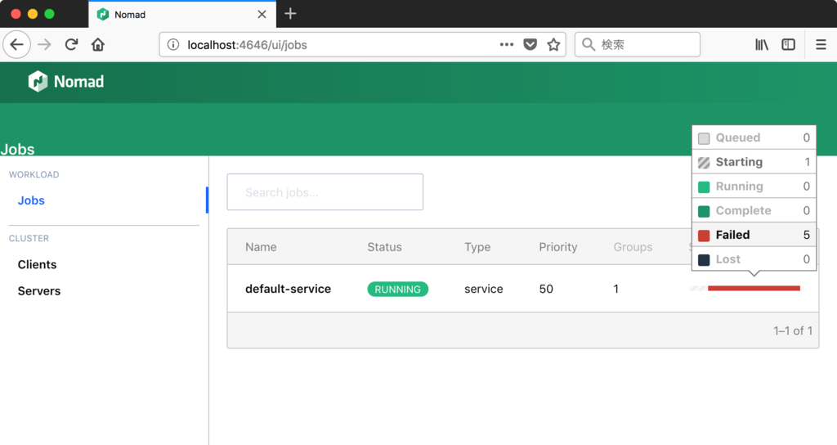
Task: Open the Firefox hamburger menu
Action: pos(821,44)
